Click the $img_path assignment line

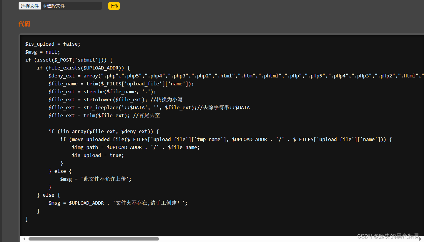(136, 147)
